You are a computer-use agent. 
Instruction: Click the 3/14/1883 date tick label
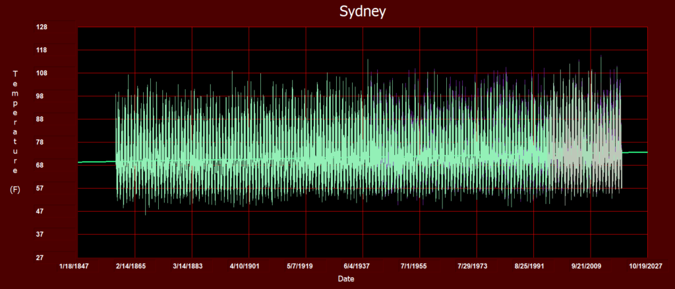[x=188, y=266]
